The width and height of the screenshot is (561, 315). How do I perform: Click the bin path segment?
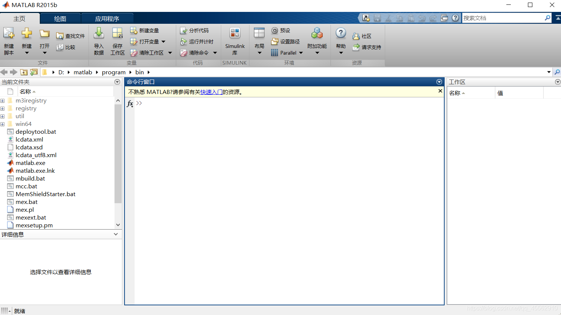point(139,72)
